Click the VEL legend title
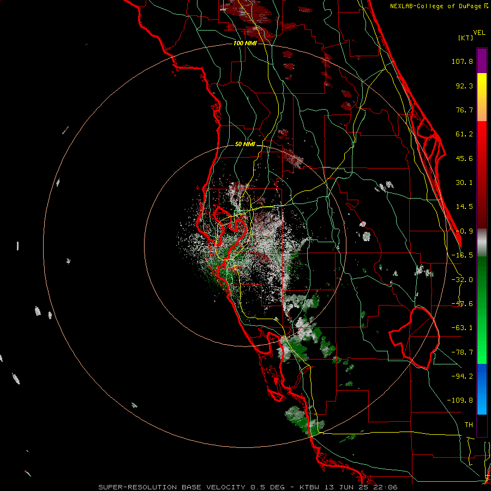Image resolution: width=491 pixels, height=491 pixels. tap(479, 33)
